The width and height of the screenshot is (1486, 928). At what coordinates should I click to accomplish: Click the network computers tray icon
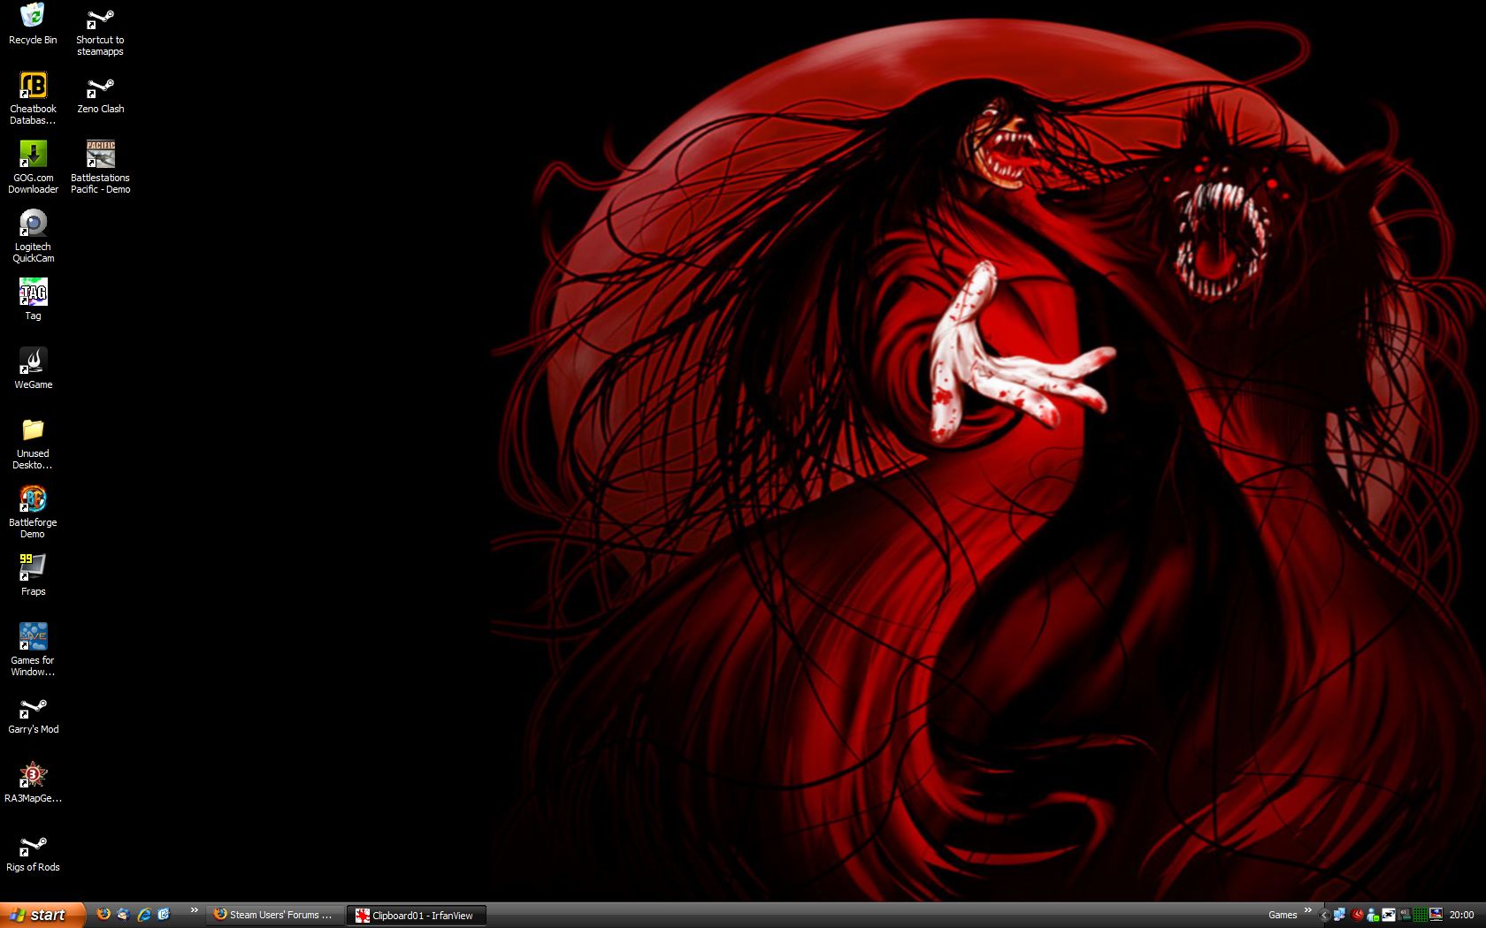coord(1339,915)
